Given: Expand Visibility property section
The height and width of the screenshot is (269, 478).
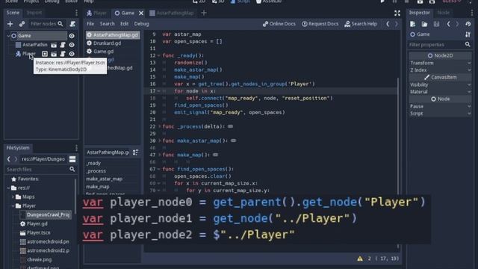Looking at the screenshot, I should tap(440, 84).
